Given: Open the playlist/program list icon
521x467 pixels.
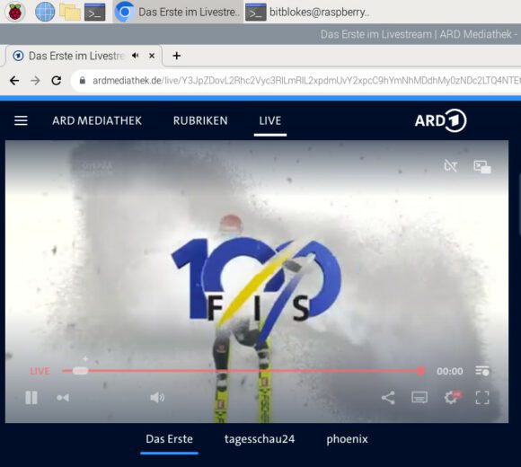Looking at the screenshot, I should pos(482,371).
